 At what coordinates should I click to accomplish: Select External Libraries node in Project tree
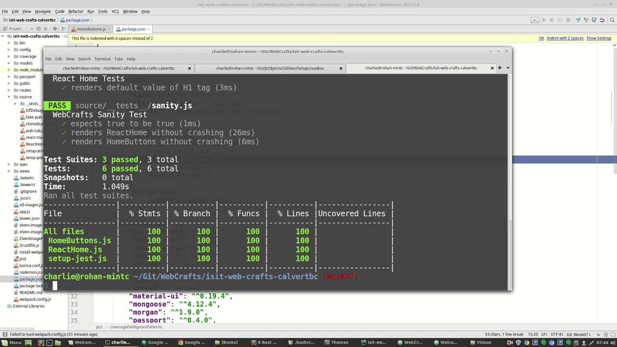pos(28,306)
